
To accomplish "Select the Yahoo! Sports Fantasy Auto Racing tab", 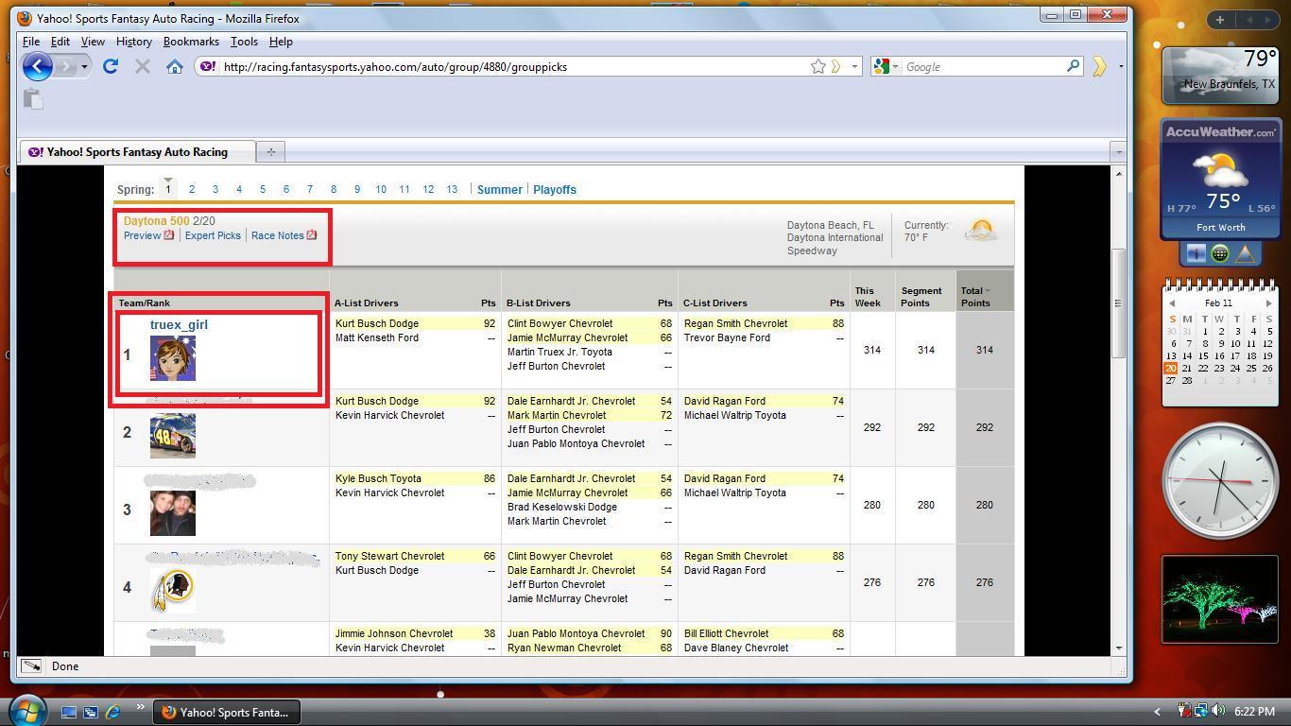I will pos(136,151).
